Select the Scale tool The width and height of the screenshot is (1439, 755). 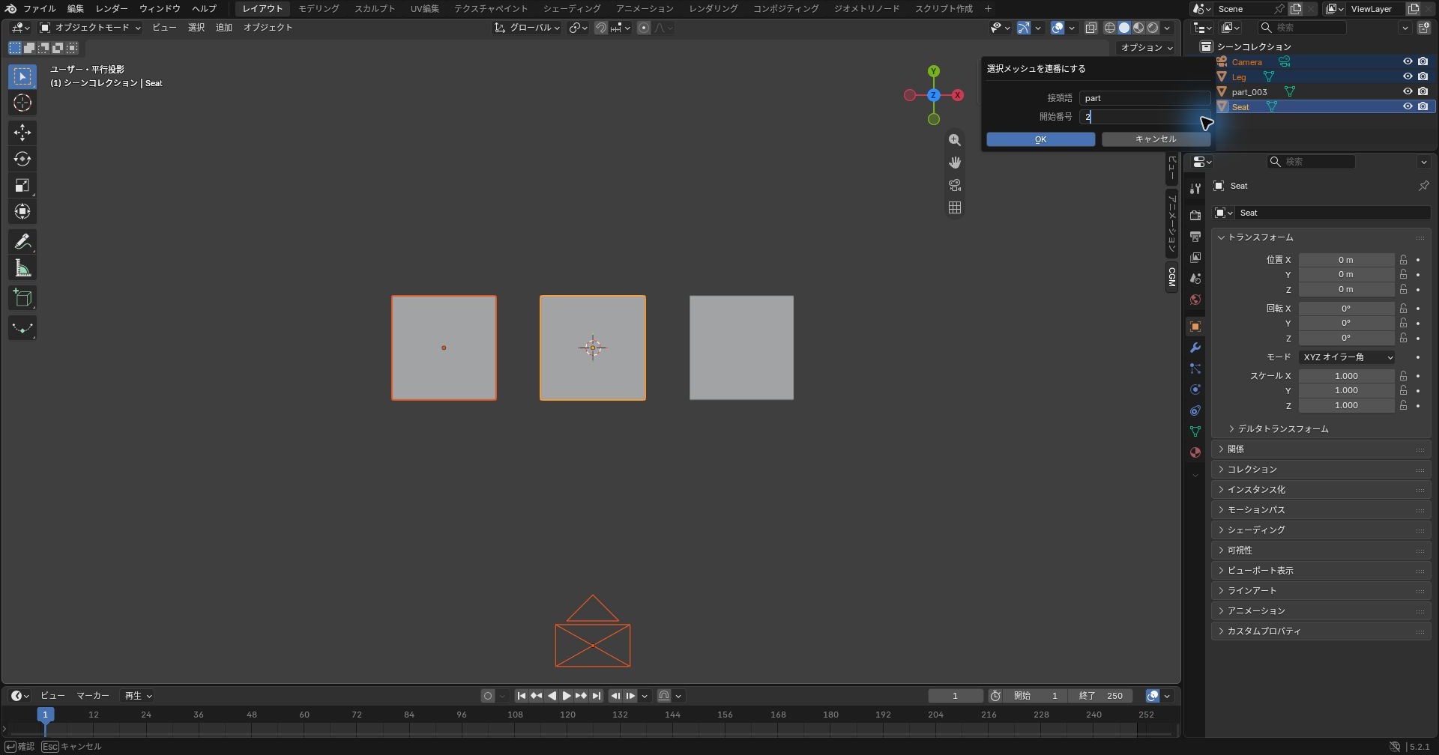pos(22,185)
